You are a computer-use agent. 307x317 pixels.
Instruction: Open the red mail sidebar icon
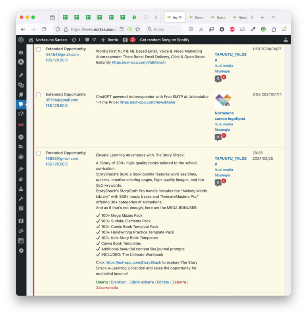[x=21, y=124]
